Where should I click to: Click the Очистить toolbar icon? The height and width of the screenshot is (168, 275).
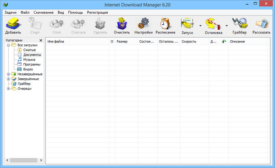(x=122, y=23)
